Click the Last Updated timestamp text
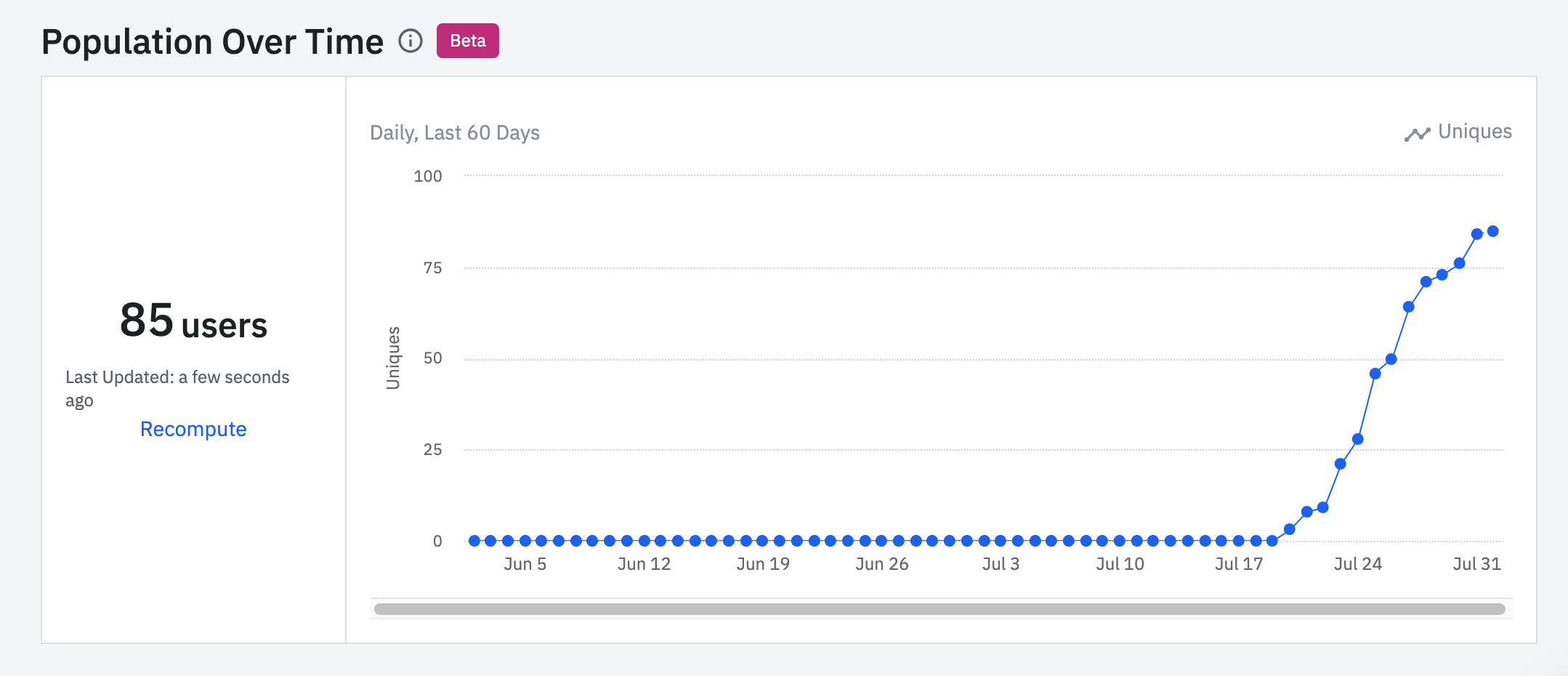The image size is (1568, 676). coord(177,387)
